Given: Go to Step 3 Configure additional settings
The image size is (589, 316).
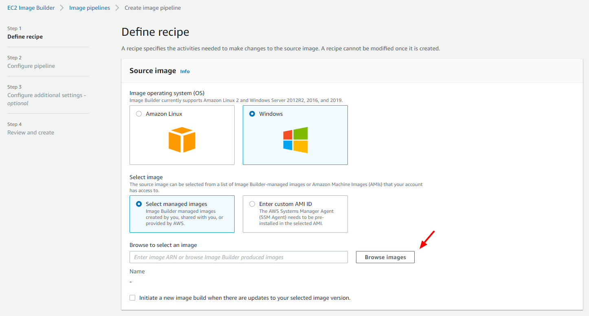Looking at the screenshot, I should point(46,99).
